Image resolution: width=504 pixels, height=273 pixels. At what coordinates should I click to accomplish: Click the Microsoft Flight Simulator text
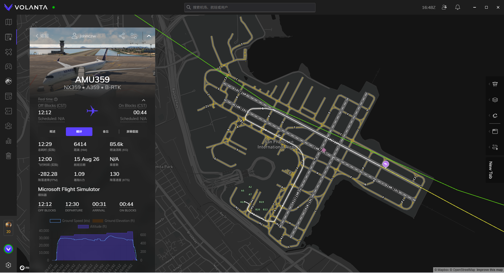pyautogui.click(x=69, y=189)
